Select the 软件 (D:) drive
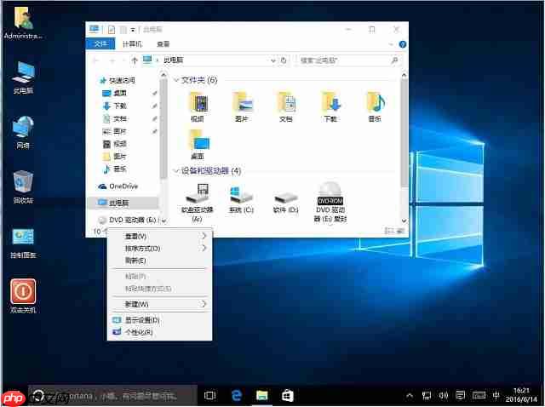This screenshot has width=545, height=407. click(286, 203)
